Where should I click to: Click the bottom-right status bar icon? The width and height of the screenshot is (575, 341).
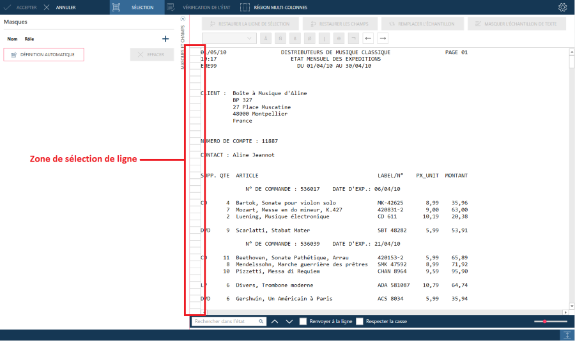(567, 335)
